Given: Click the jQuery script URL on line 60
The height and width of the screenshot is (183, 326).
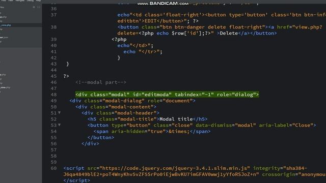Looking at the screenshot, I should click(175, 168).
